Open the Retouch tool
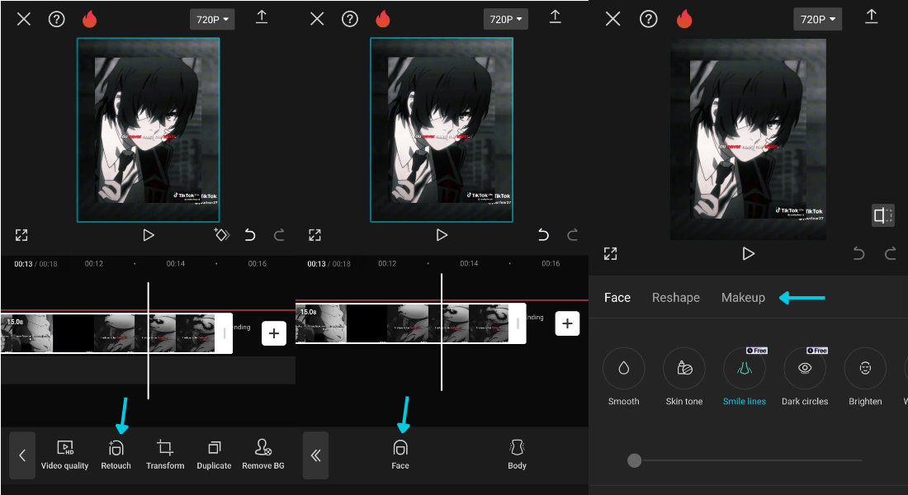 coord(116,455)
